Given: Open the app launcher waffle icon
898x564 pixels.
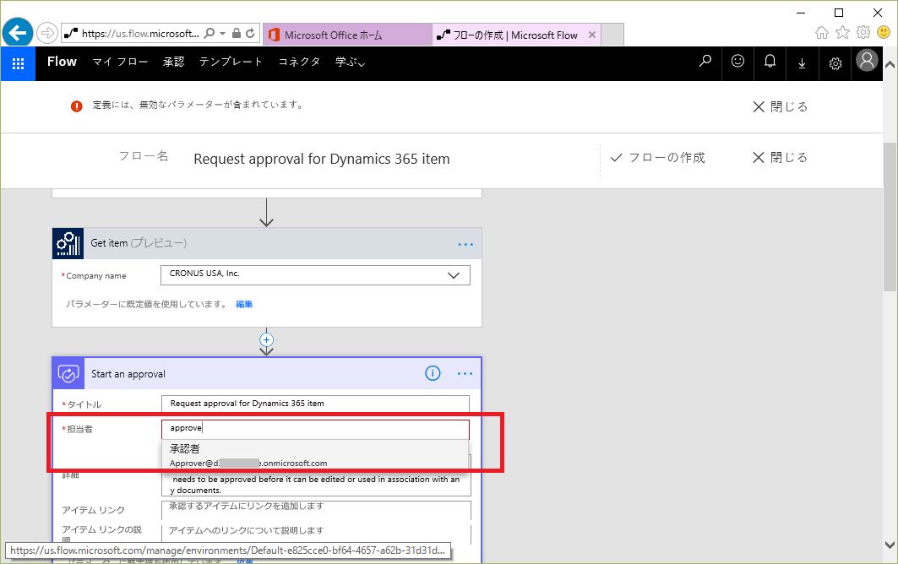Looking at the screenshot, I should 18,63.
